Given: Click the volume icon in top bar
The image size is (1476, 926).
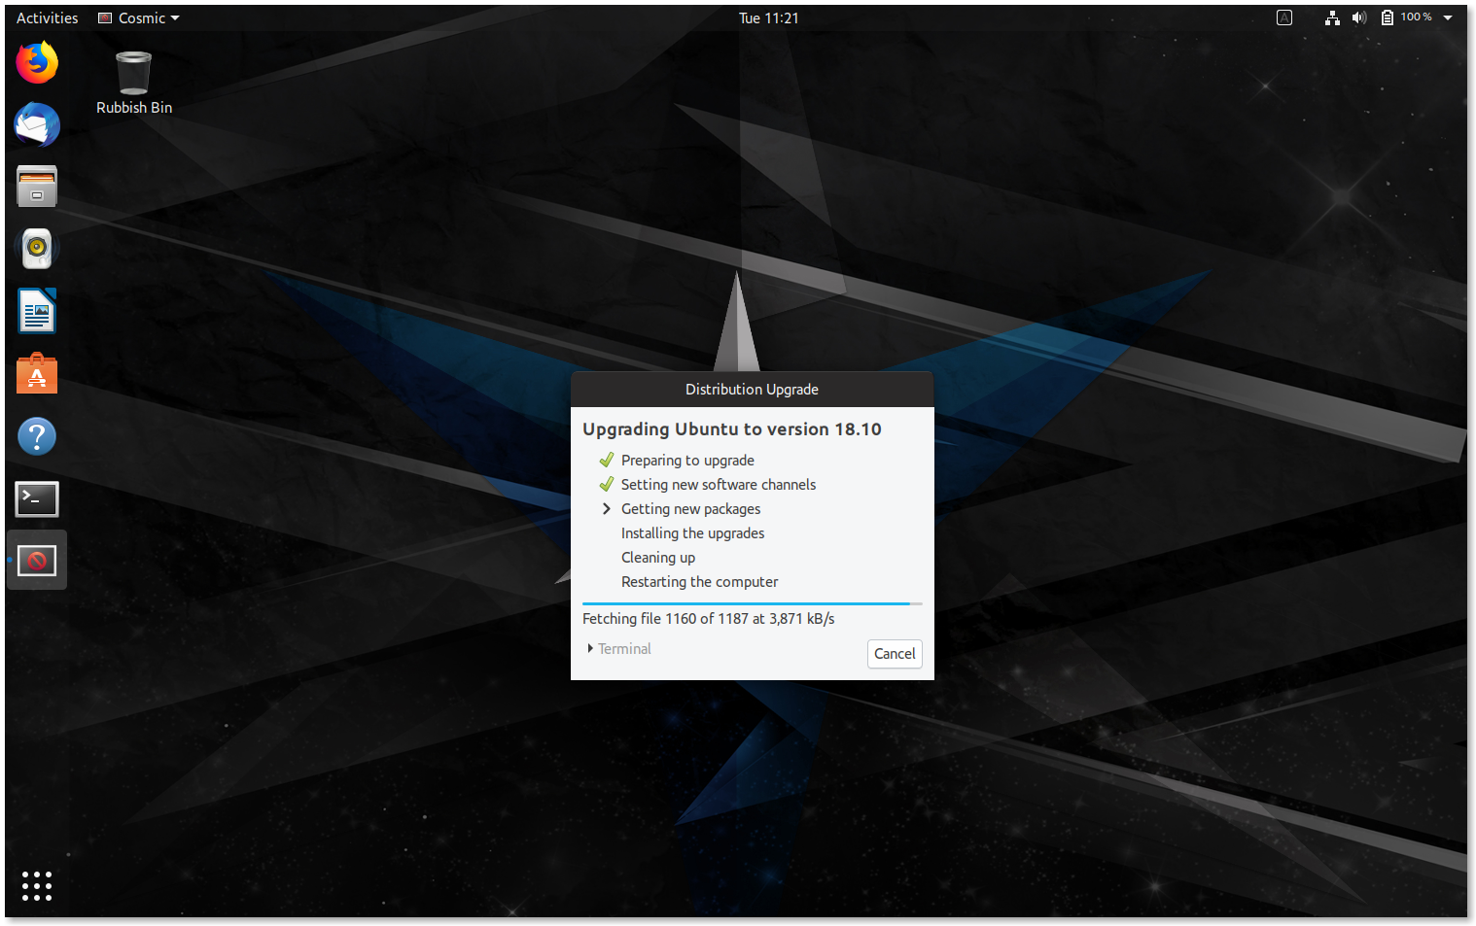Looking at the screenshot, I should (1359, 17).
